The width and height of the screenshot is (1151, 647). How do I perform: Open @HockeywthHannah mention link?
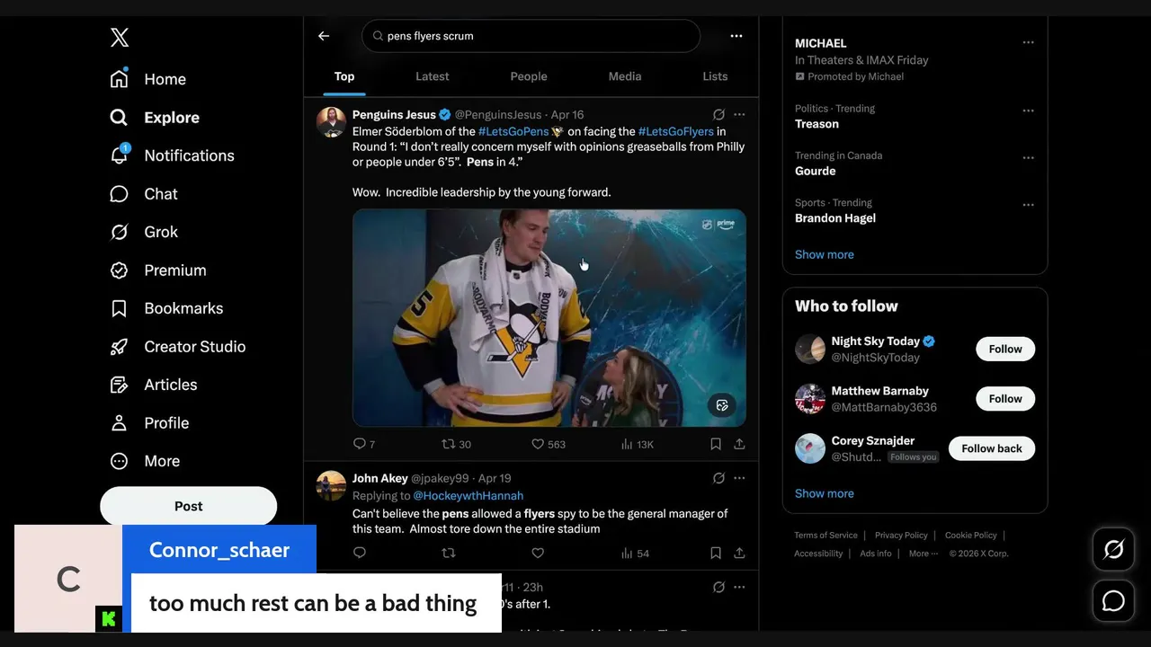click(468, 495)
